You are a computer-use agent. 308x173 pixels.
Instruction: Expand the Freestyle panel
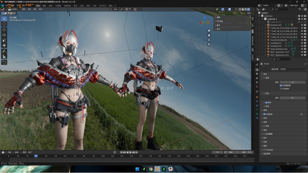click(262, 150)
